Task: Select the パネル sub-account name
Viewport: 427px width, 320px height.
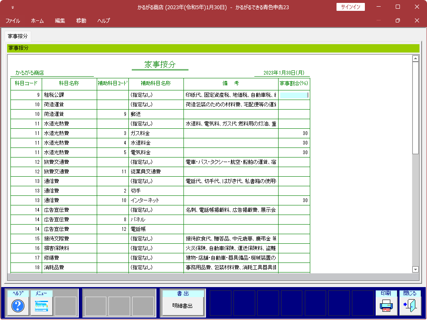Action: [138, 220]
